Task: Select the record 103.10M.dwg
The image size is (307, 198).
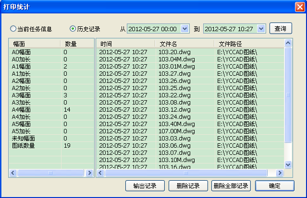Action: point(190,160)
